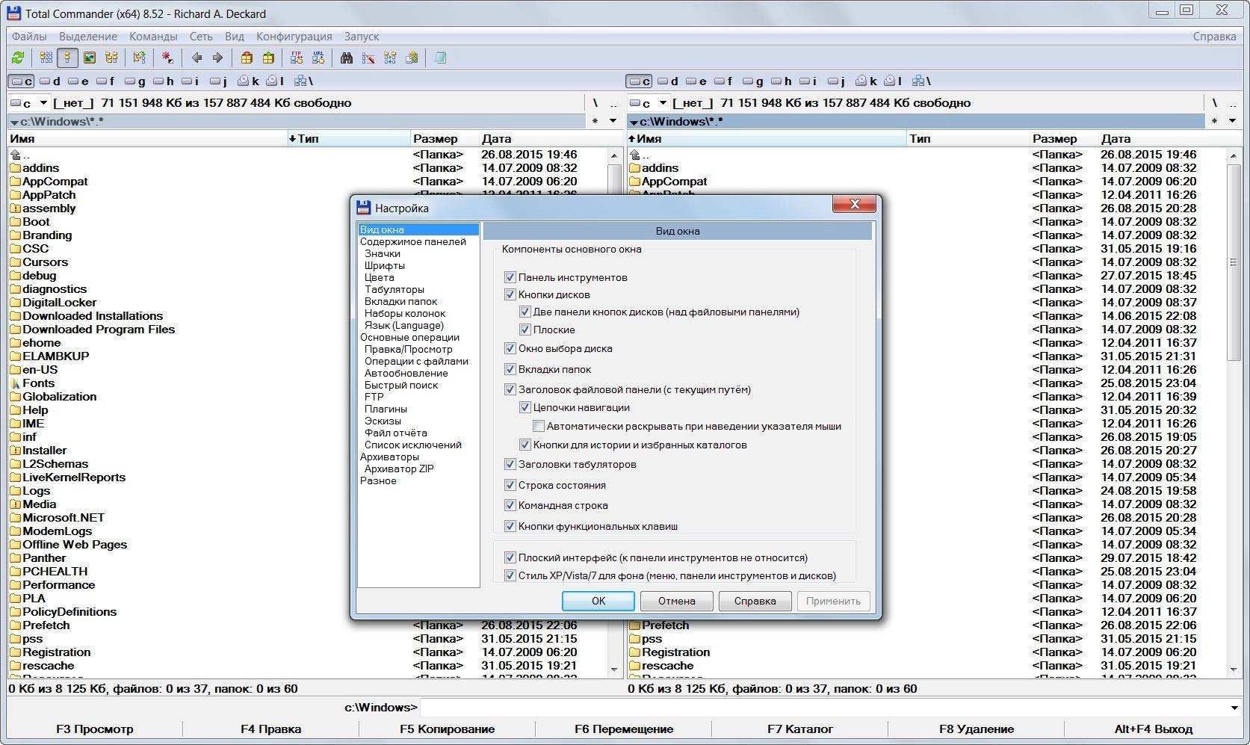Image resolution: width=1250 pixels, height=745 pixels.
Task: Select 'Цвета' in the settings tree
Action: [x=380, y=277]
